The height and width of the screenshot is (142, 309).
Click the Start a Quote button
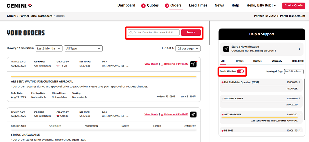[293, 5]
